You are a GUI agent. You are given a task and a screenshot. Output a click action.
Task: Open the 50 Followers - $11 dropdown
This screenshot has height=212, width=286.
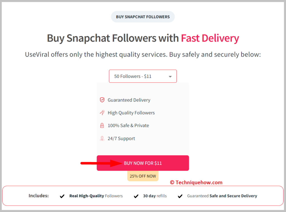point(143,76)
